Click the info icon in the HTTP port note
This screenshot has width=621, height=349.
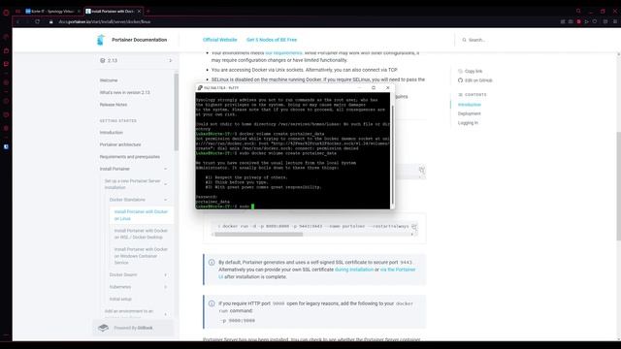pos(212,303)
